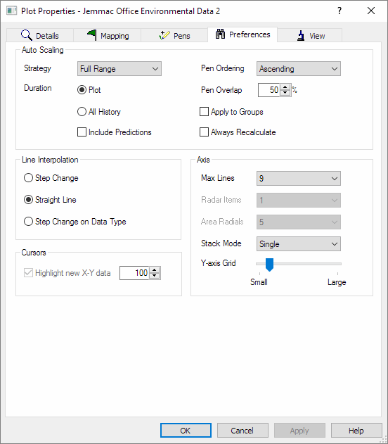This screenshot has height=444, width=388.
Task: Click the magnifying glass Details tab icon
Action: pos(27,35)
